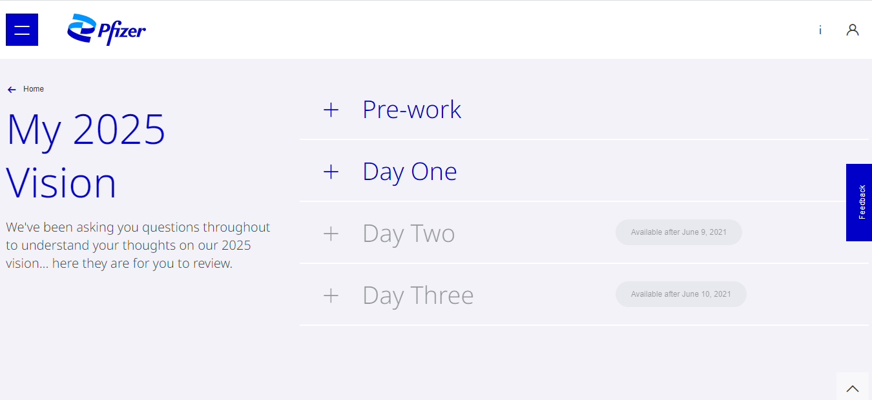Image resolution: width=872 pixels, height=400 pixels.
Task: Click the 'Available after June 9, 2021' badge
Action: click(x=678, y=232)
